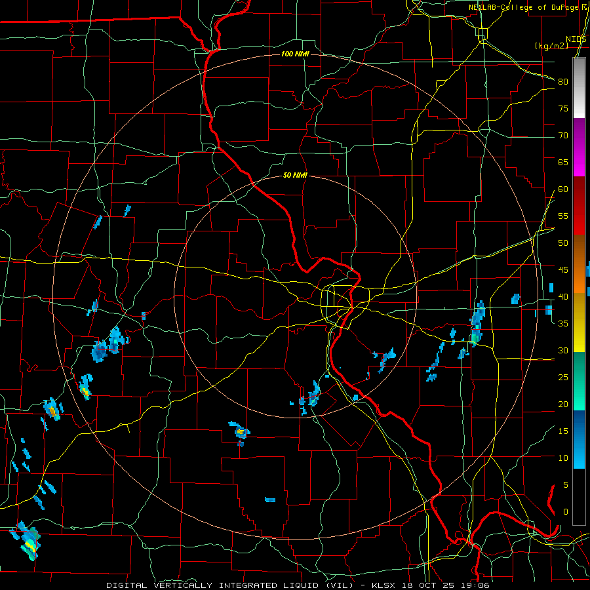The width and height of the screenshot is (590, 590).
Task: Select the yellow band of the VIL legend
Action: click(579, 323)
